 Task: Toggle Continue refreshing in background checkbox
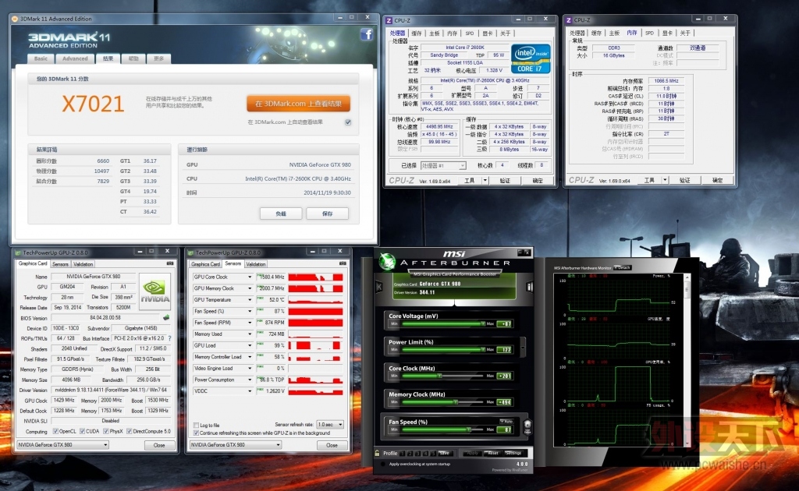click(x=196, y=433)
